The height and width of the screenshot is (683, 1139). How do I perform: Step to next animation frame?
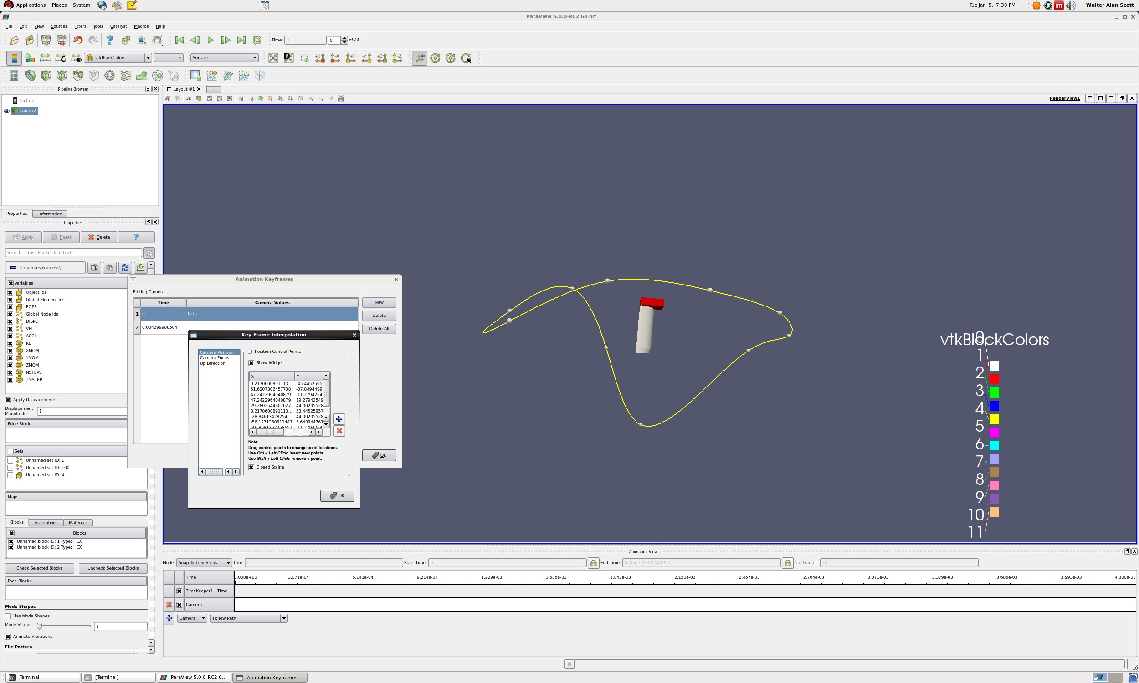click(x=226, y=41)
